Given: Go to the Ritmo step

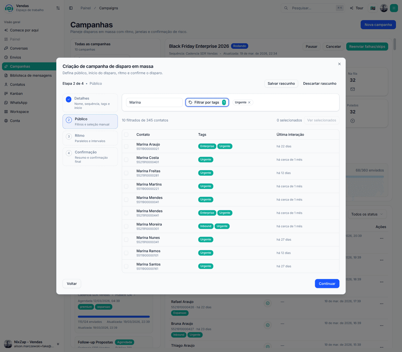Looking at the screenshot, I should [90, 138].
